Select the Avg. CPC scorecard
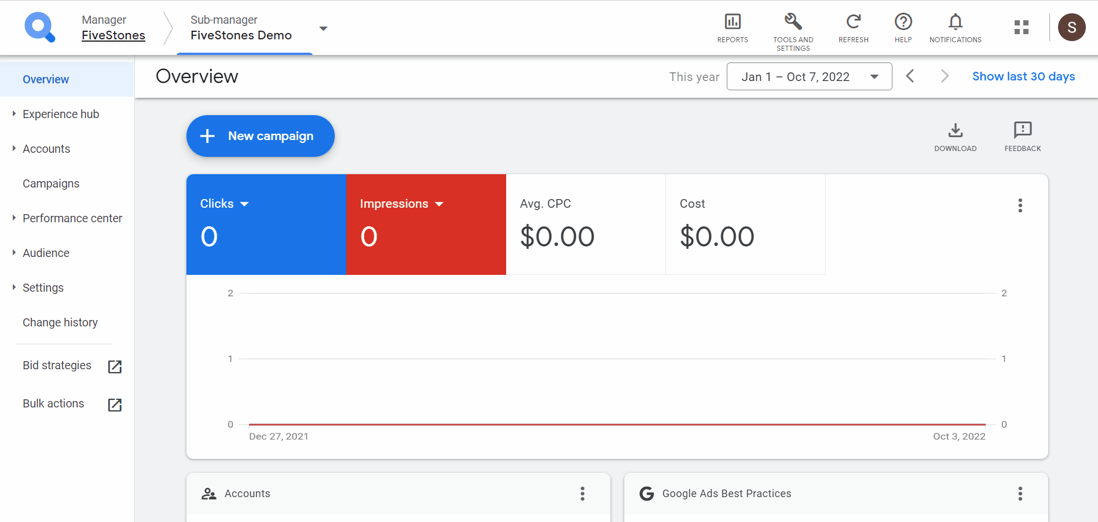The image size is (1098, 522). pos(585,225)
